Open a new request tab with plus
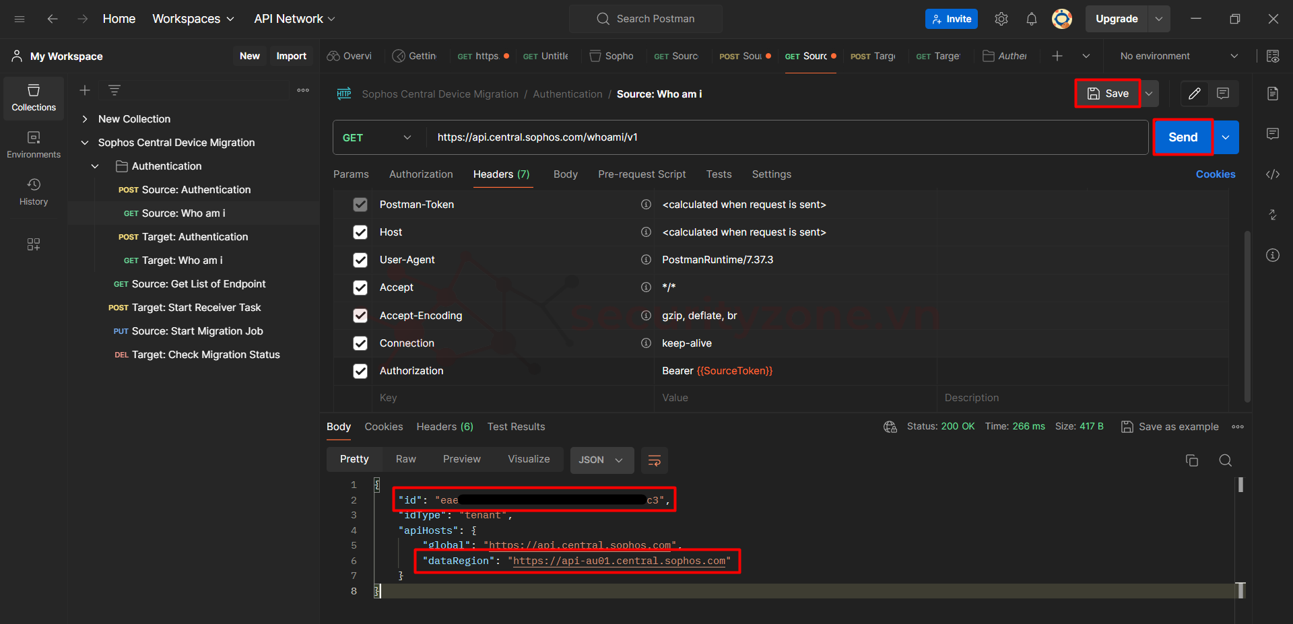The image size is (1293, 624). point(1057,56)
